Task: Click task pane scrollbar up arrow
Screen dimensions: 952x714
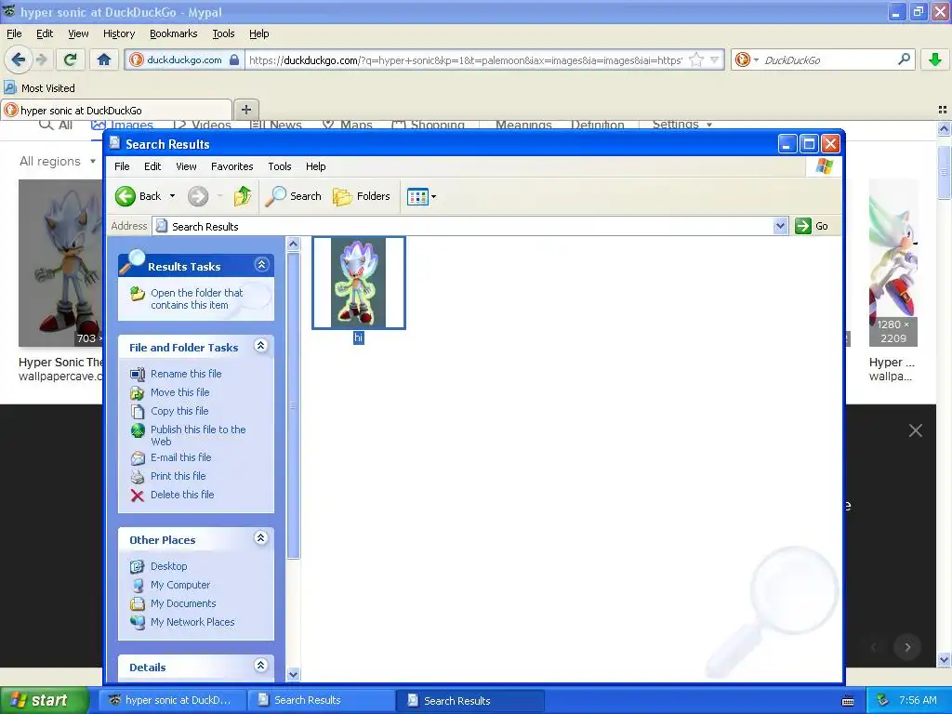Action: pyautogui.click(x=293, y=245)
